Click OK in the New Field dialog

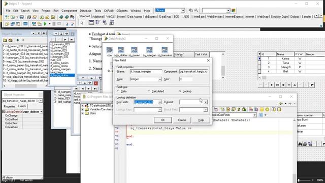[x=163, y=120]
